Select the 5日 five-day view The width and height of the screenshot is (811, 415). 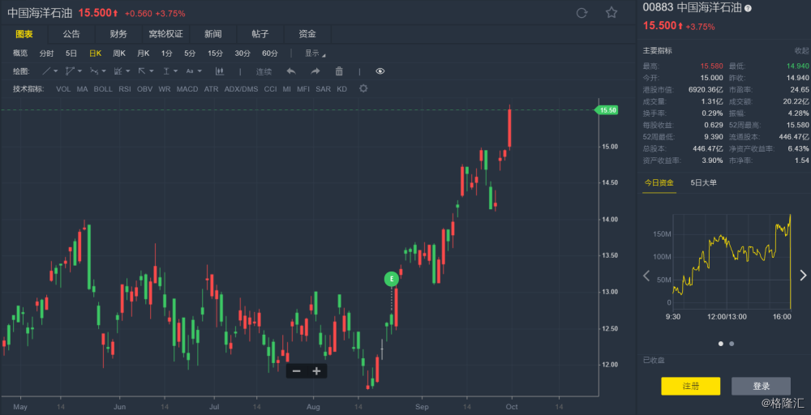pos(71,53)
